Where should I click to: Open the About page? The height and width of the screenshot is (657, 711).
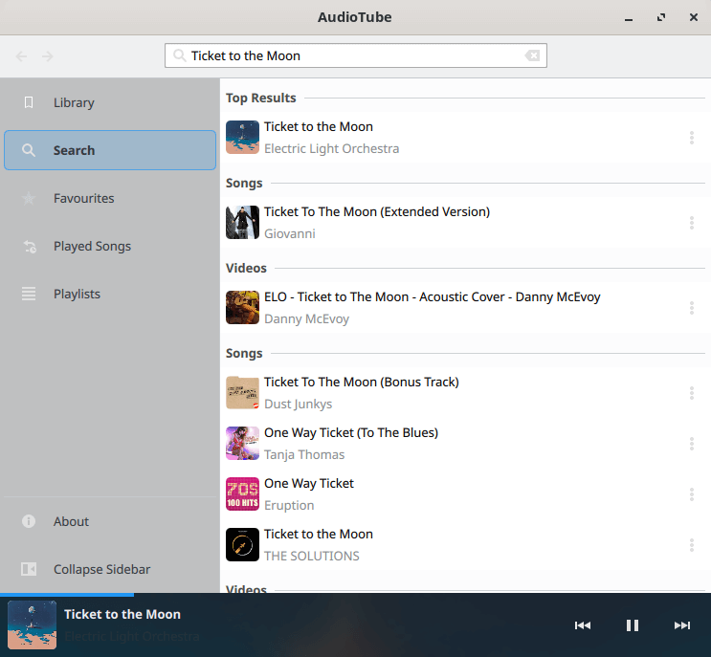110,521
